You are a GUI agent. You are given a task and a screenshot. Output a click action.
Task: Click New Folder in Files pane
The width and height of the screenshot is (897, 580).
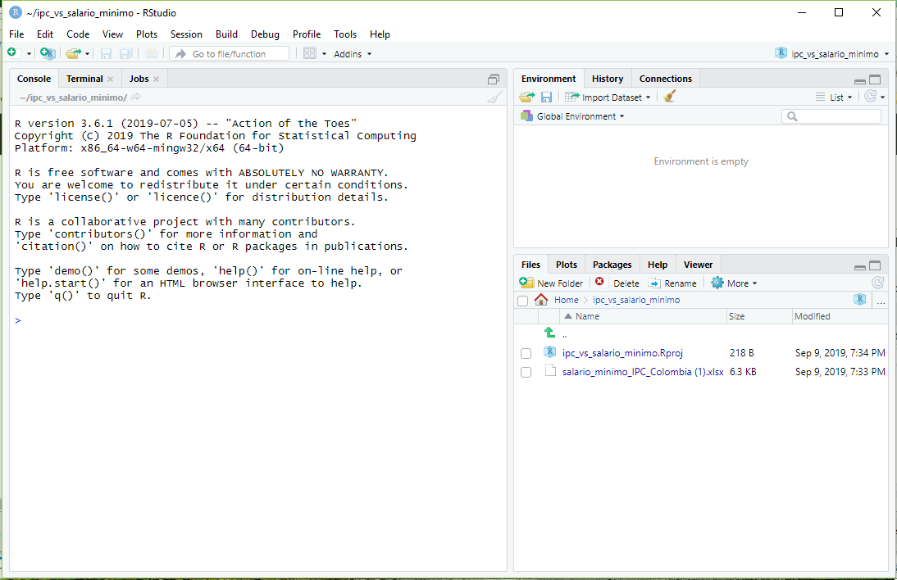coord(551,283)
